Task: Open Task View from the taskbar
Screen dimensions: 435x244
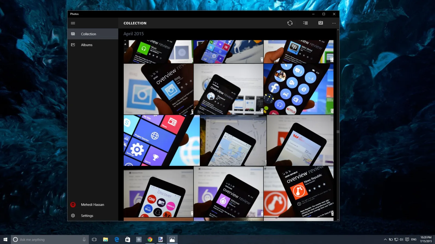Action: point(94,239)
